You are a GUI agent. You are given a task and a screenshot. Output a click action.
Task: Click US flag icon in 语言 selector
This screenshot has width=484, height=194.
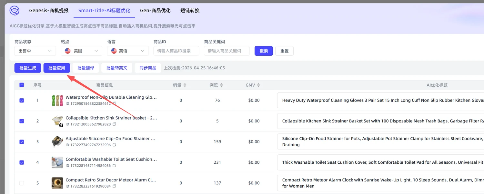tap(114, 51)
